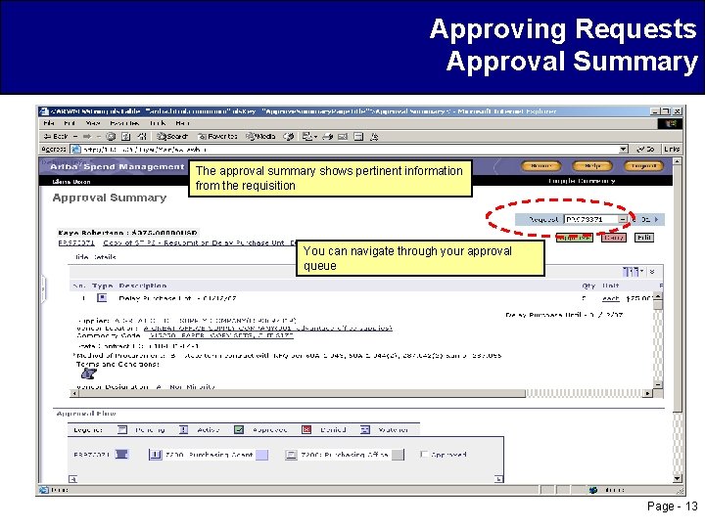Click the Active Purchasing Agent approver icon
The width and height of the screenshot is (705, 528).
(155, 455)
